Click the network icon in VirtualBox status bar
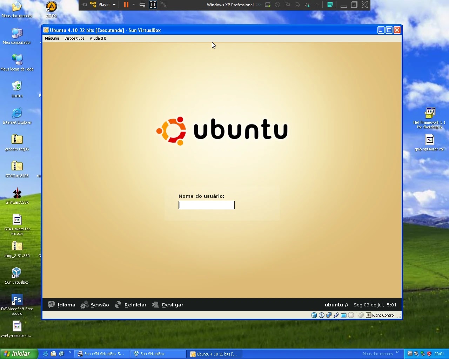449x359 pixels. tap(329, 315)
